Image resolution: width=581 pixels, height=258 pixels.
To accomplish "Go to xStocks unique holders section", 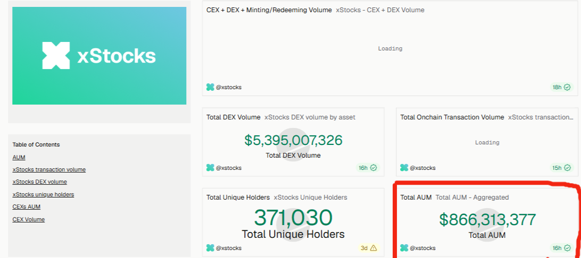I will [43, 194].
